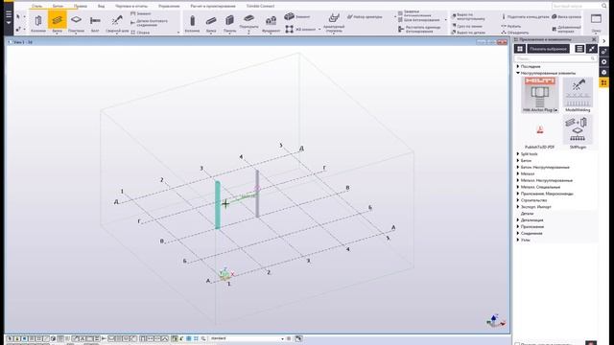614x345 pixels.
Task: Click Срез по линии command
Action: click(x=467, y=26)
